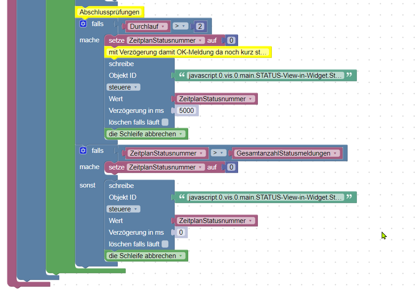
Task: Select the schreibe label in the sonst block
Action: pos(121,186)
